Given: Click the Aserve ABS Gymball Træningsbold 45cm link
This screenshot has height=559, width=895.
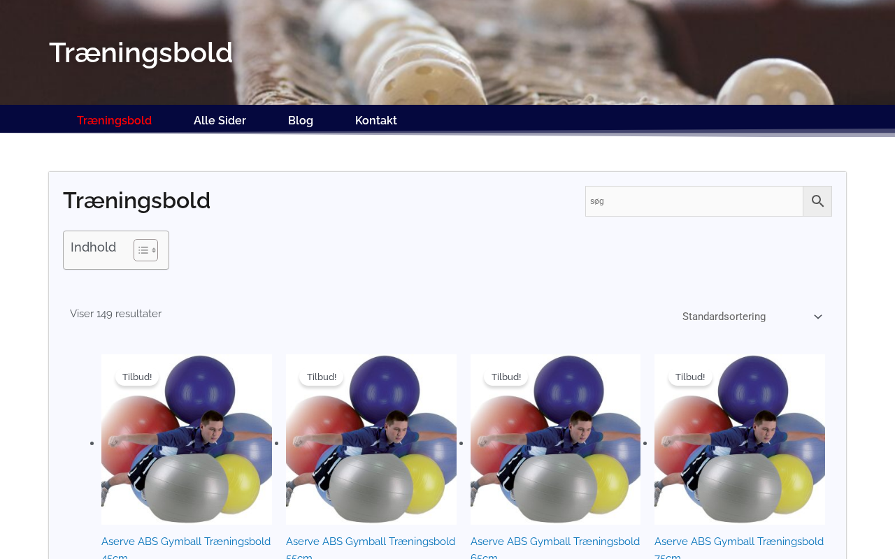Looking at the screenshot, I should click(186, 547).
